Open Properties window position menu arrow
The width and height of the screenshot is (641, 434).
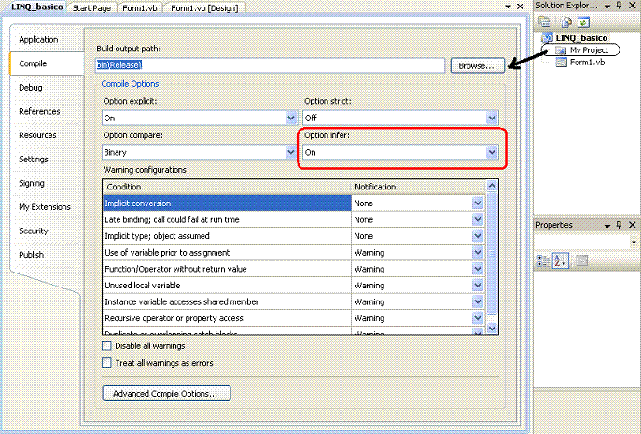[607, 225]
